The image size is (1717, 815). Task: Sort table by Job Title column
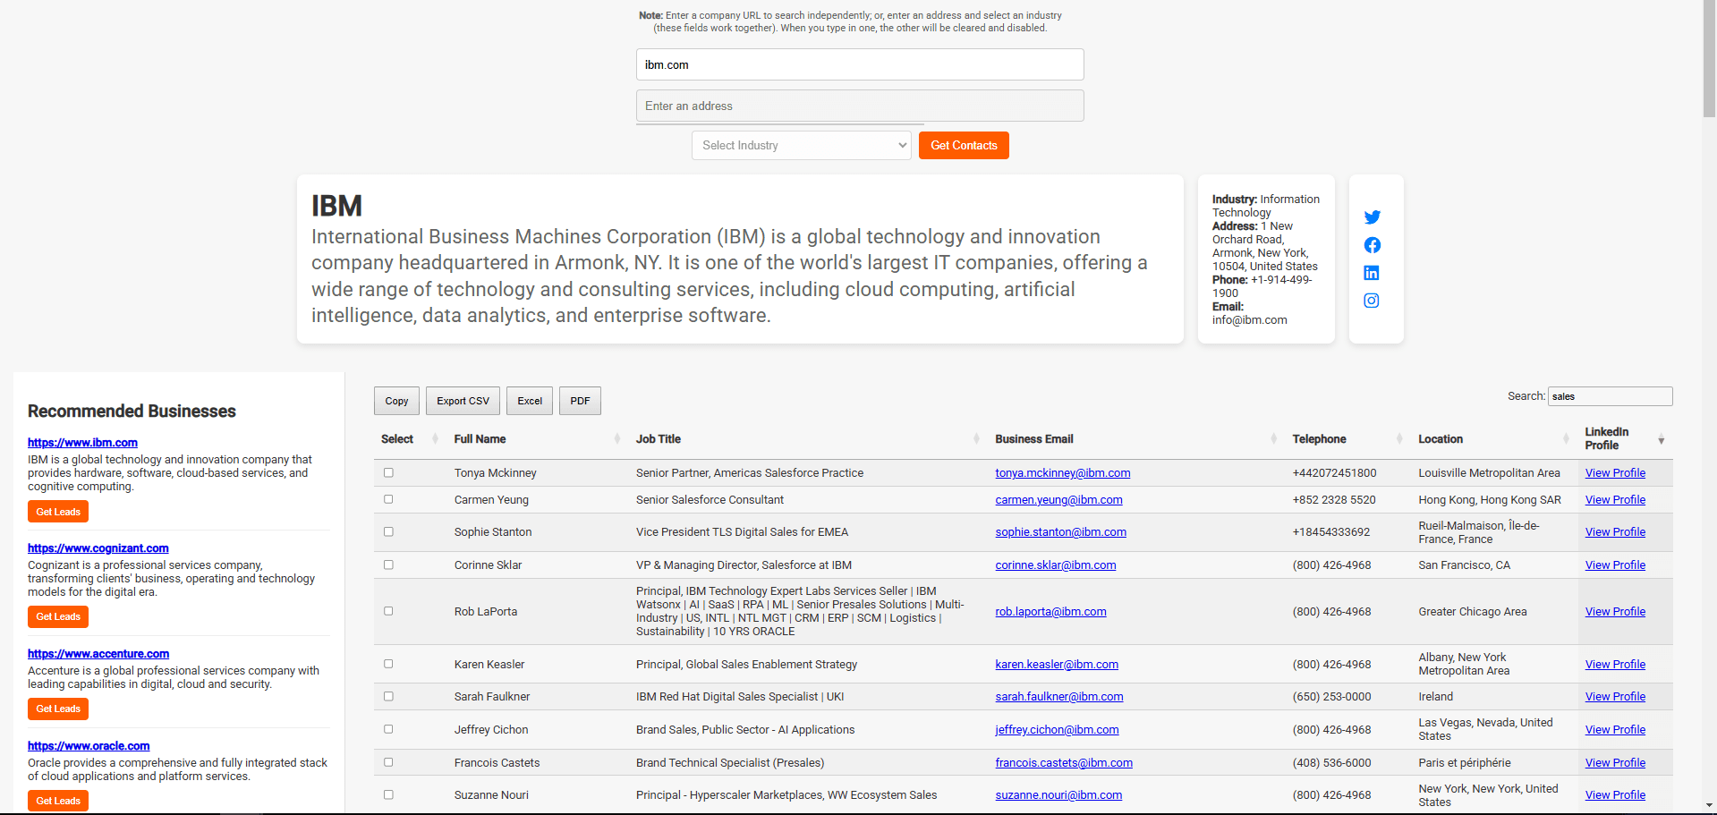(808, 439)
